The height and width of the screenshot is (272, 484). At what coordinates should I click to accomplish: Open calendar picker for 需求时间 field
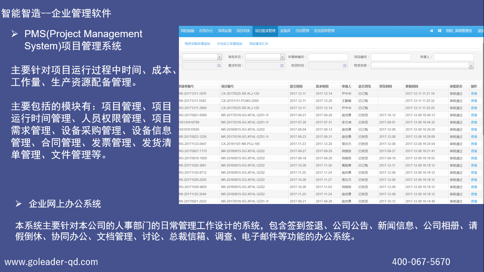pyautogui.click(x=282, y=66)
